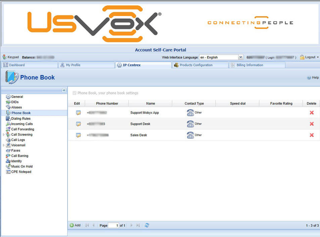
Task: Select Phone Book sidebar item
Action: tap(21, 113)
